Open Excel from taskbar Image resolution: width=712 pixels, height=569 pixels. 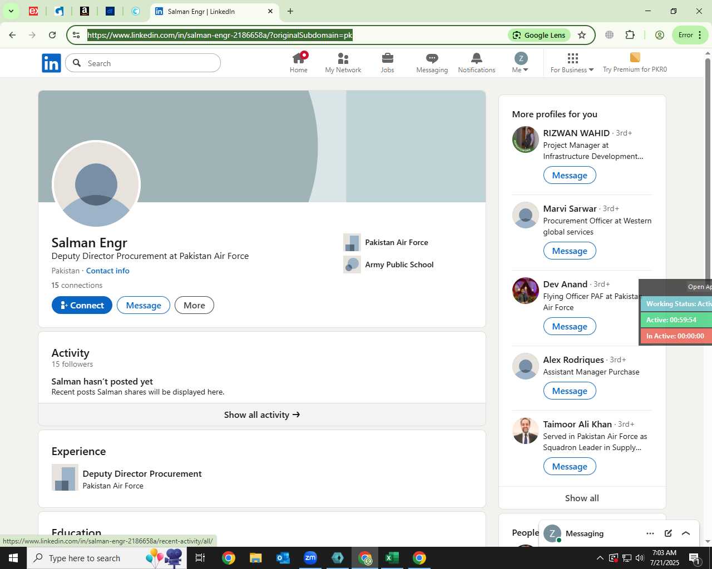(392, 558)
